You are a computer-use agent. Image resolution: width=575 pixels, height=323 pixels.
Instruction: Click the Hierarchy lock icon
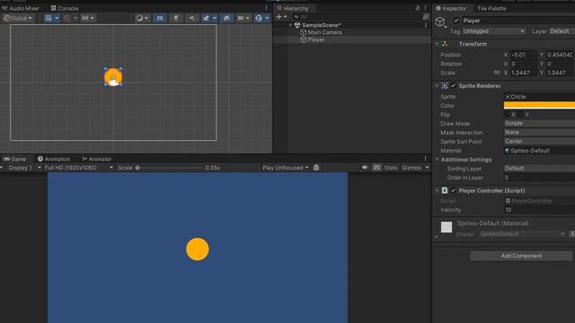click(417, 8)
